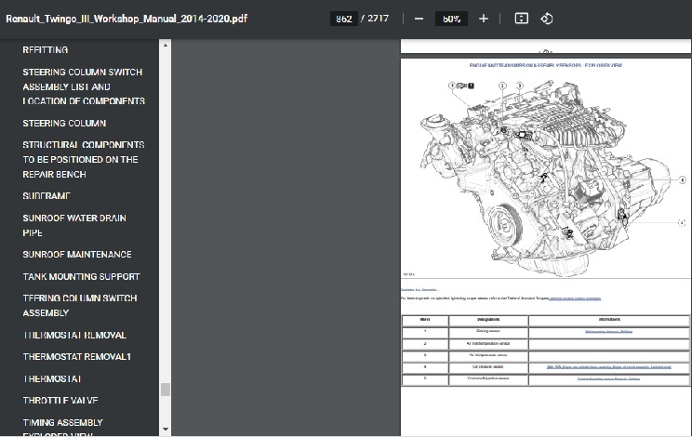Click the zoom in plus icon
Viewport: 692px width, 437px height.
(x=483, y=19)
